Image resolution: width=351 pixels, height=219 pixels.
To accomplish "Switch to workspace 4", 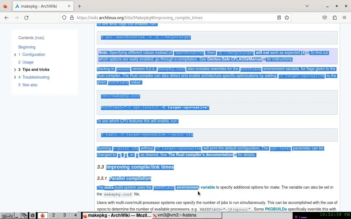I will [x=75, y=215].
